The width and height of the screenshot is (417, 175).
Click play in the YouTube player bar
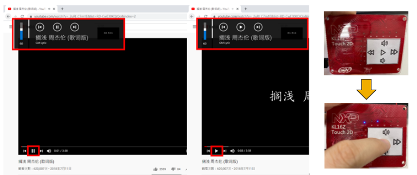coord(216,151)
